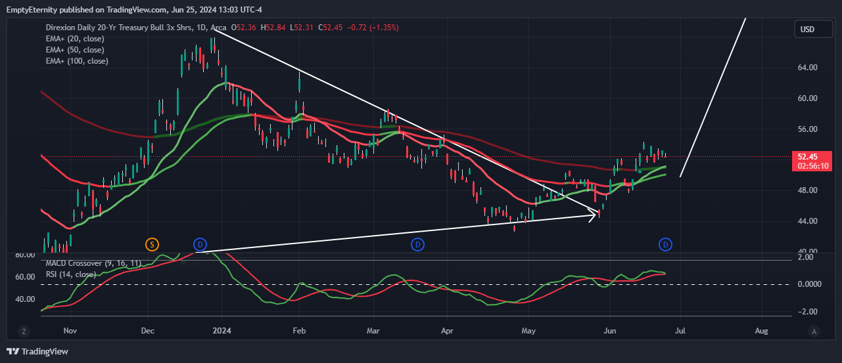Select the EMA+ (50, close) indicator legend

pyautogui.click(x=74, y=50)
